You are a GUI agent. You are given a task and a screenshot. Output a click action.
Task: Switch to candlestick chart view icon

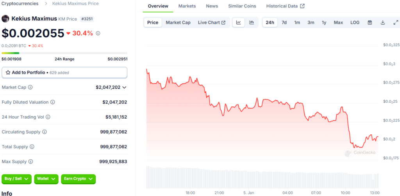[x=252, y=22]
